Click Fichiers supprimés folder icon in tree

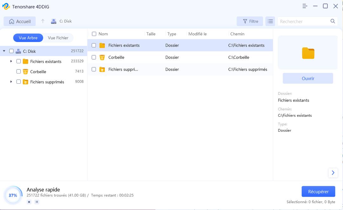[x=25, y=82]
